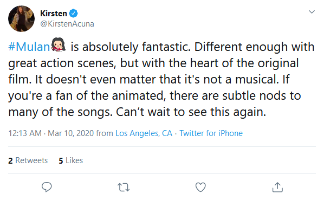This screenshot has height=200, width=324.
Task: Visit the @KirstenAcuna handle
Action: (67, 24)
